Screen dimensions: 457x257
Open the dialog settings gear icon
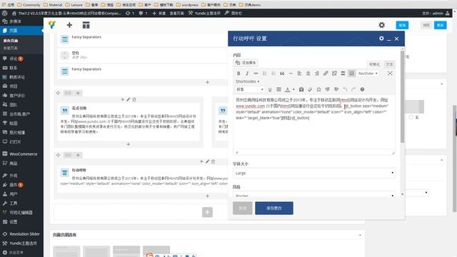[x=381, y=39]
